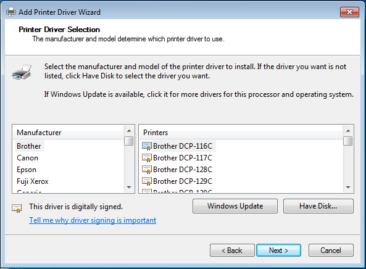Click the Manufacturer list scroll-down arrow
366x269 pixels.
[x=129, y=188]
